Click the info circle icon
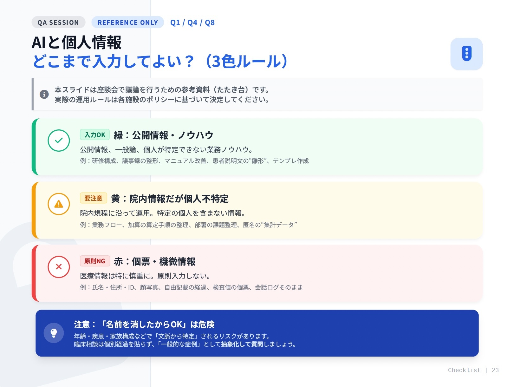The height and width of the screenshot is (387, 515). [44, 94]
